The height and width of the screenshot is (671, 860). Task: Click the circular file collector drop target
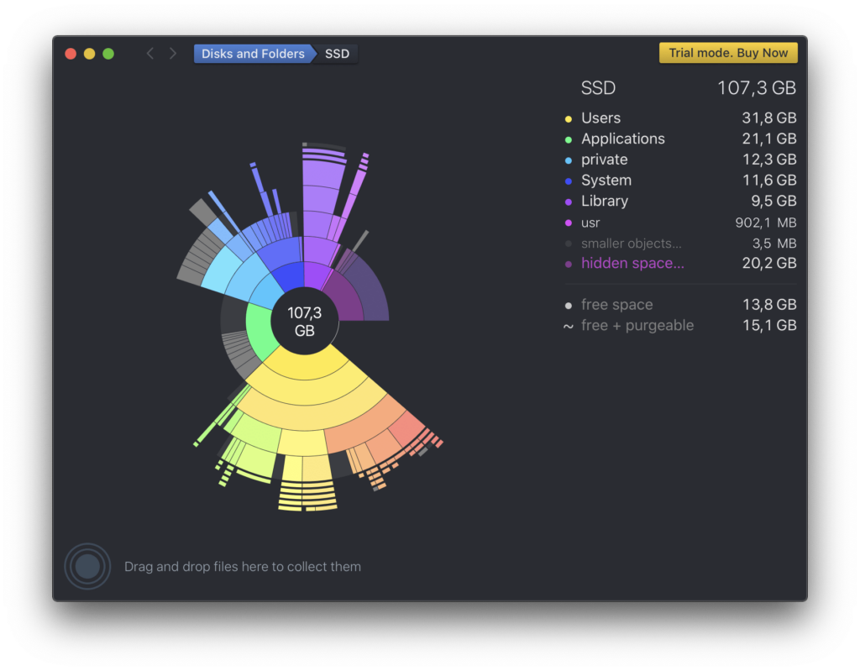tap(87, 567)
